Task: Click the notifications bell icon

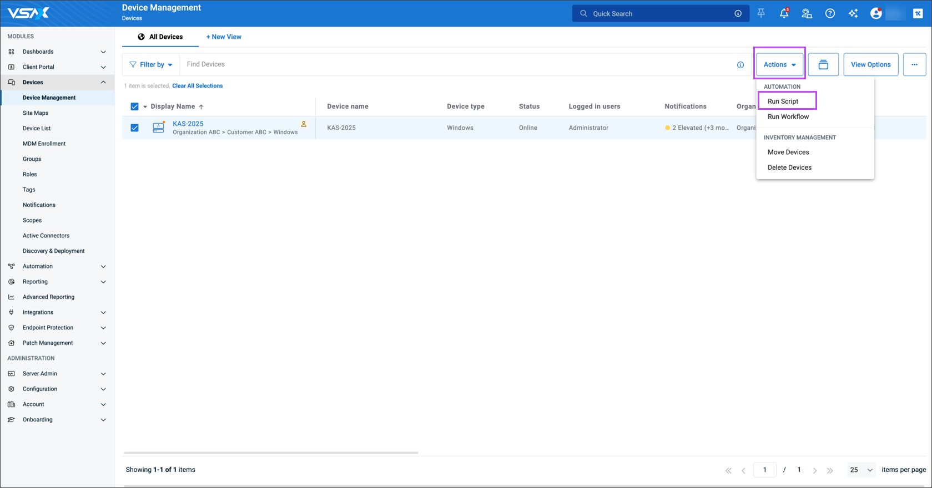Action: coord(784,14)
